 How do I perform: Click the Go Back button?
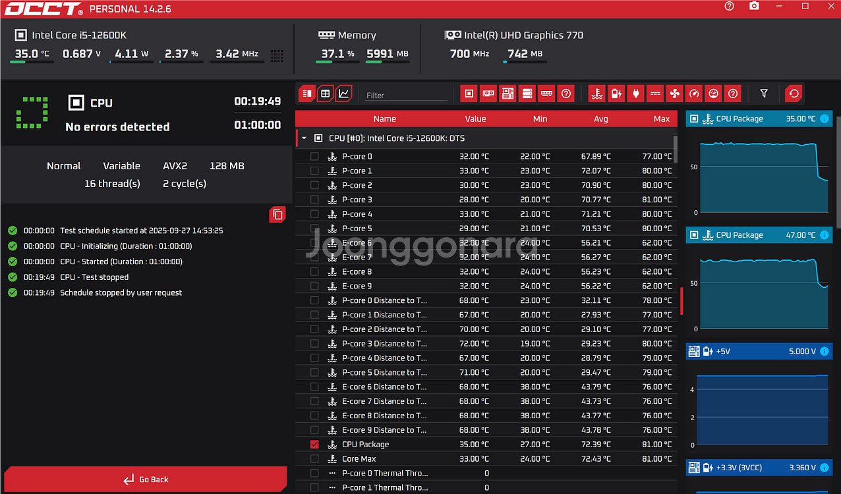146,480
